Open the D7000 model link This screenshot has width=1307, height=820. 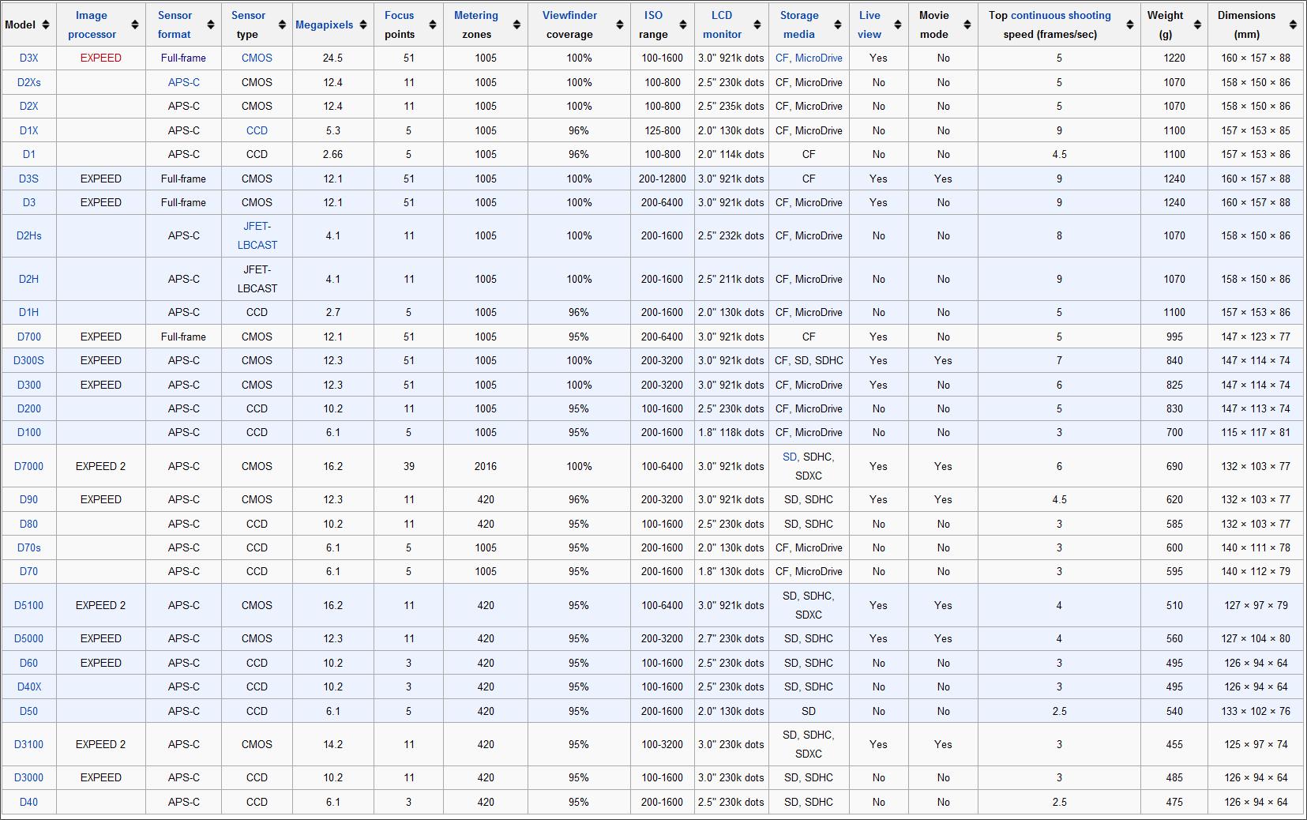click(28, 466)
